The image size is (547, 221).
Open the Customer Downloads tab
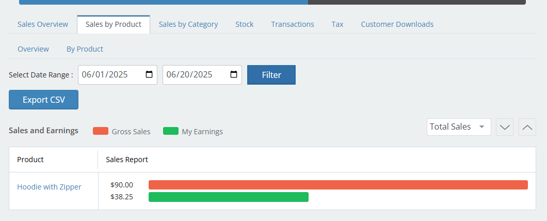tap(397, 24)
